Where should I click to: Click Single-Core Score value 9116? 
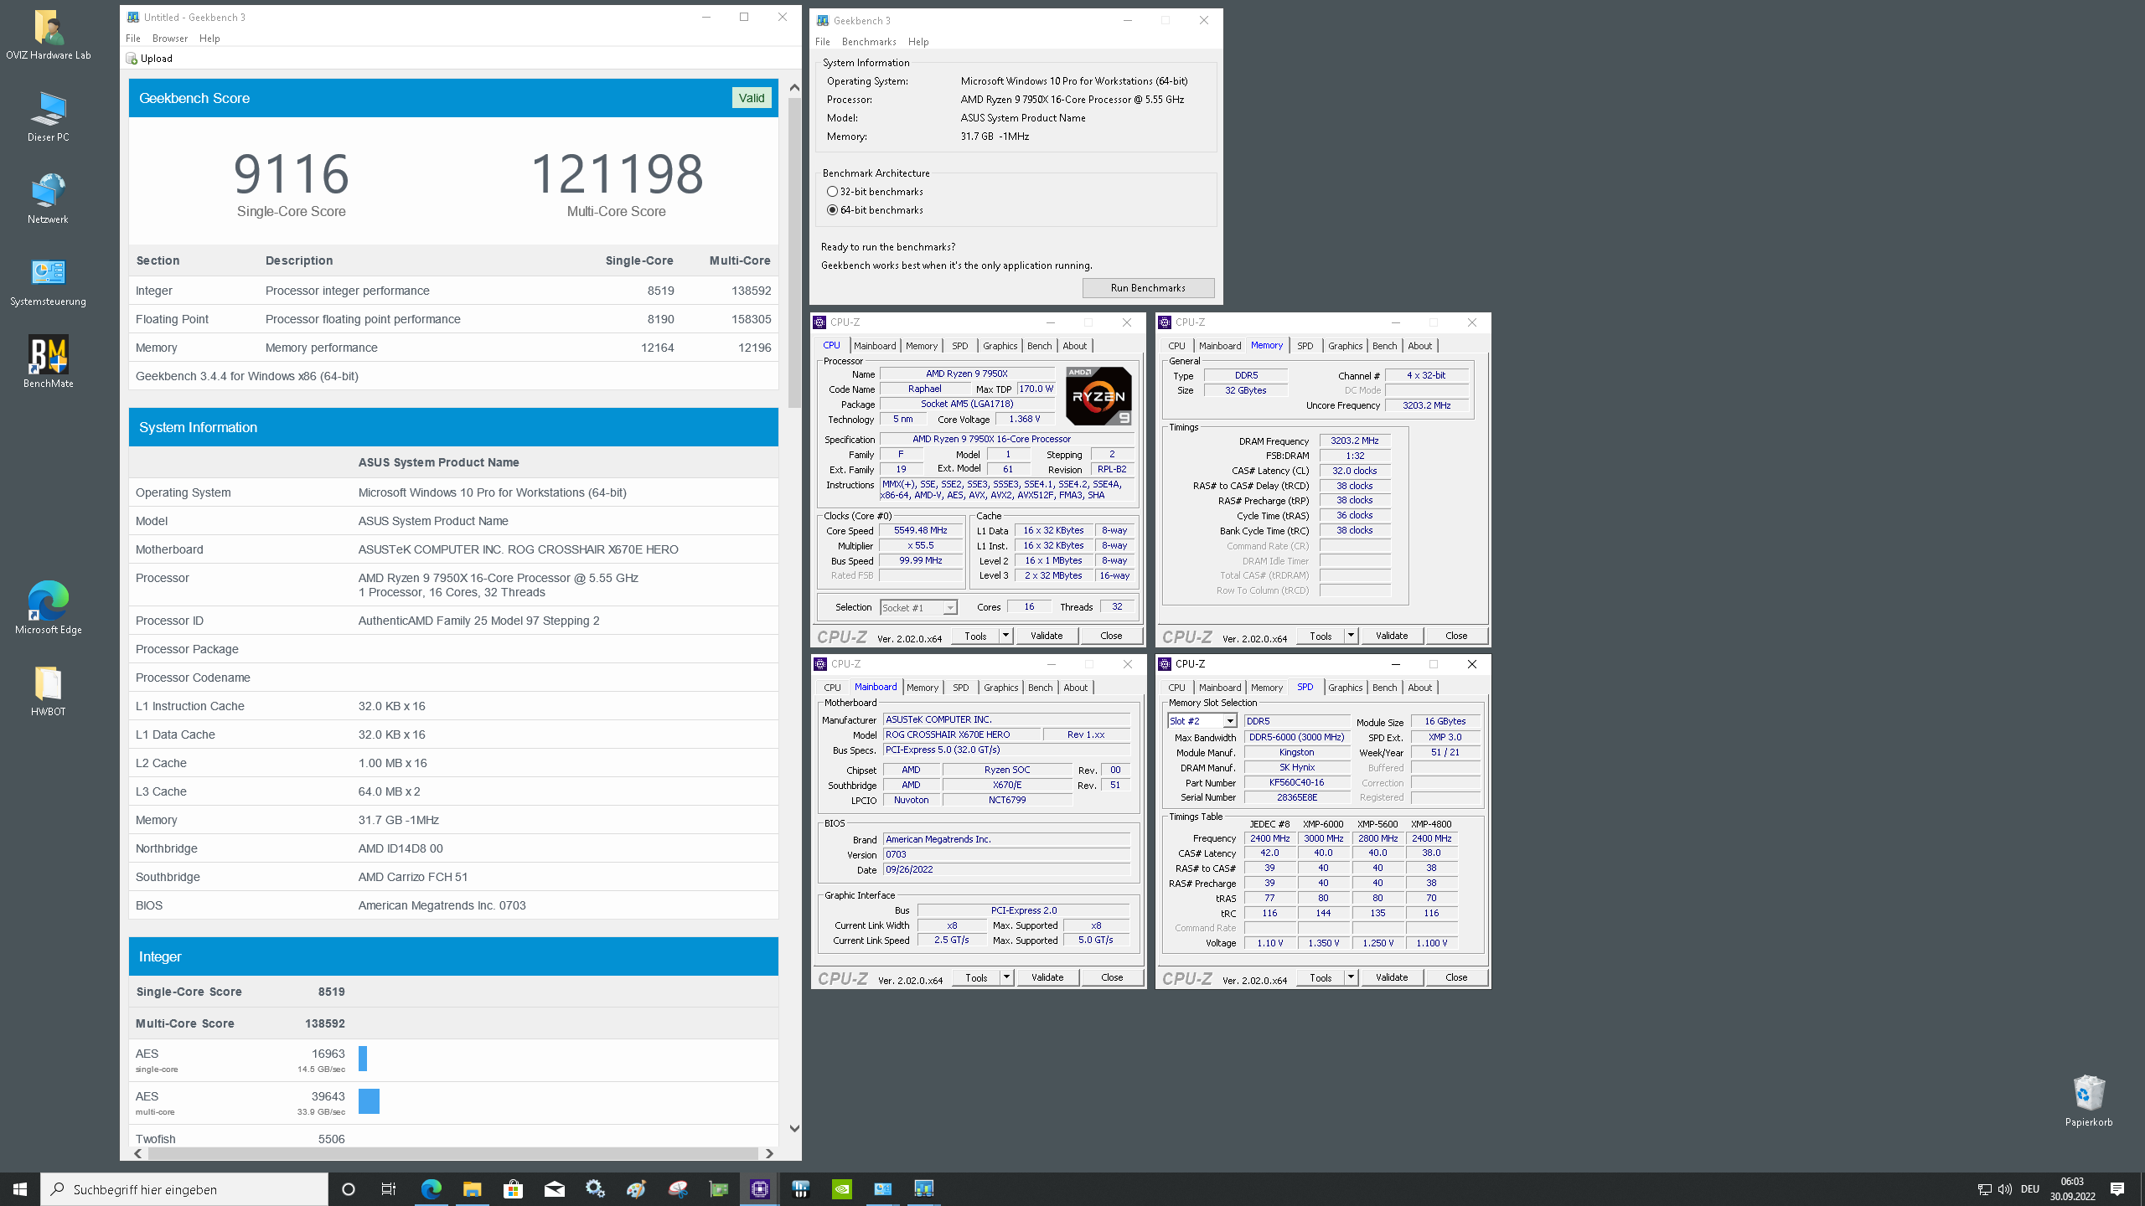coord(291,174)
